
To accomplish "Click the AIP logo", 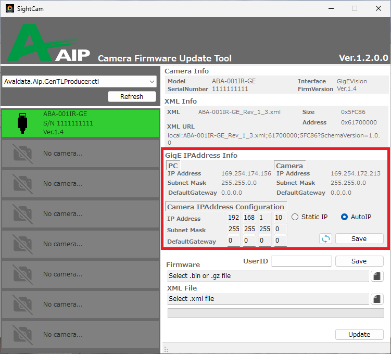I will (x=48, y=43).
